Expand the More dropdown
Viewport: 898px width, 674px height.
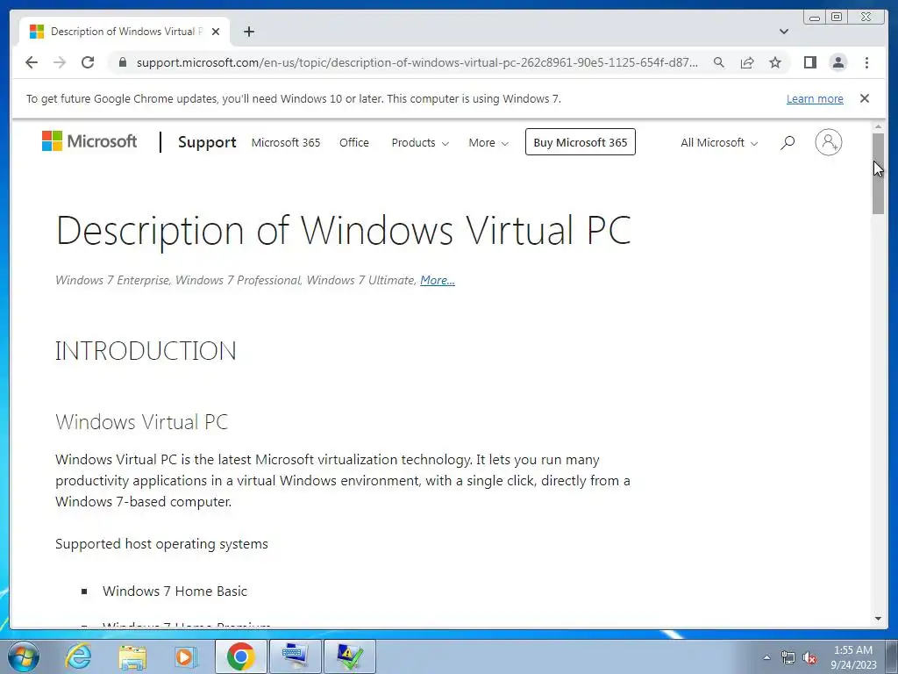(x=488, y=142)
